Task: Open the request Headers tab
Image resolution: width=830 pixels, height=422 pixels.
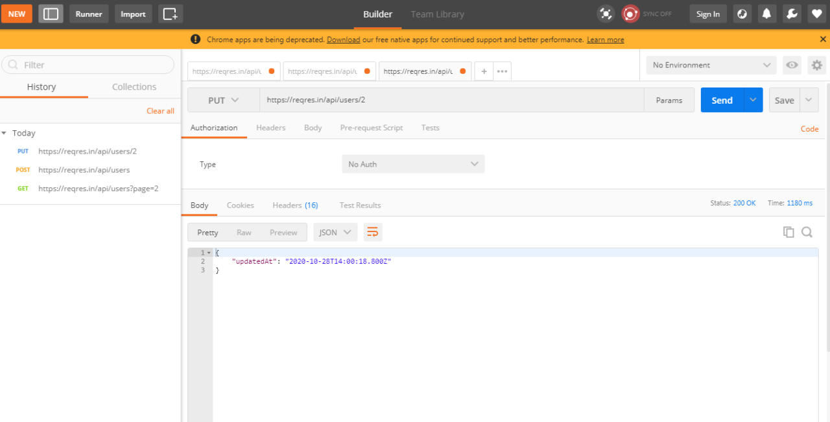Action: (270, 128)
